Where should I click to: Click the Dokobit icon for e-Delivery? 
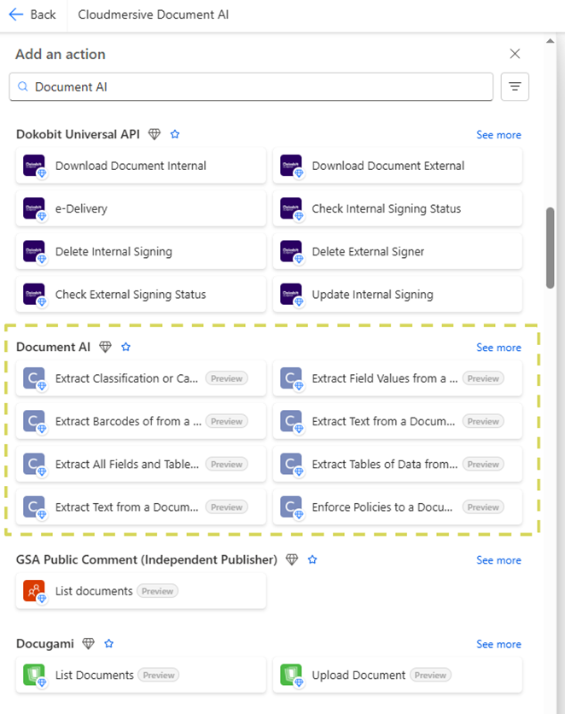[34, 208]
